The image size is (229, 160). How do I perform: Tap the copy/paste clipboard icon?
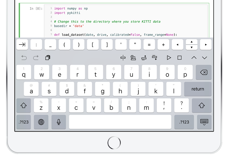48,58
